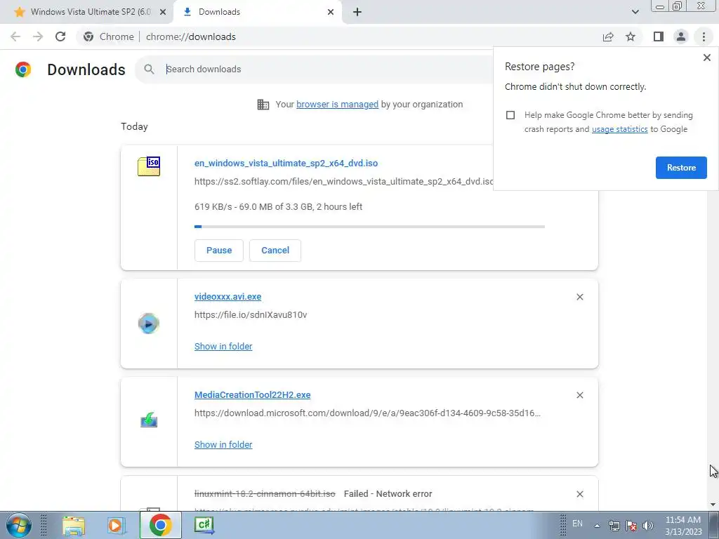Show videoxxx.avi.exe in folder
Viewport: 719px width, 539px height.
click(x=223, y=347)
